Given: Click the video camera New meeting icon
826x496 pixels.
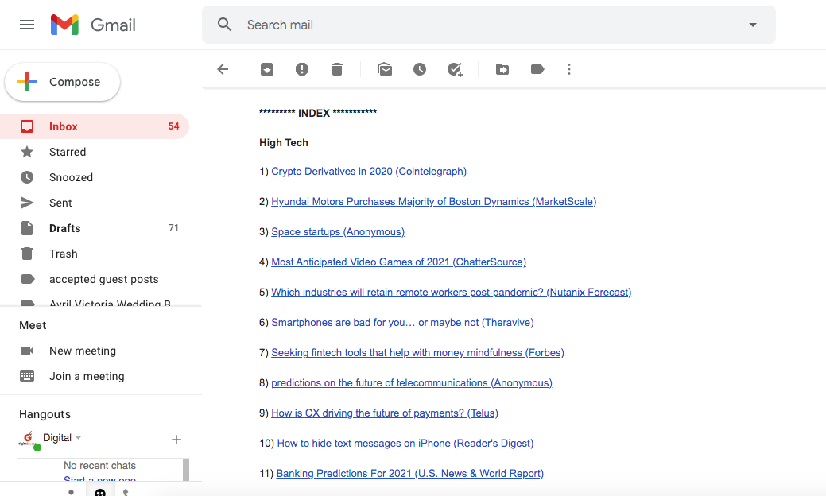Looking at the screenshot, I should 27,351.
